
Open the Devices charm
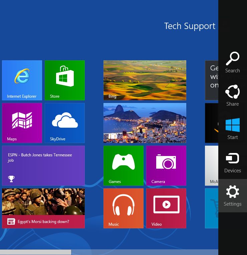233,162
